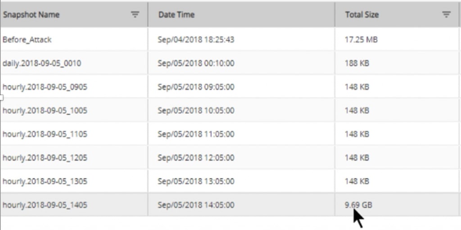Click the Sep/05/2018 12:05:00 date cell
This screenshot has width=461, height=230.
point(196,158)
